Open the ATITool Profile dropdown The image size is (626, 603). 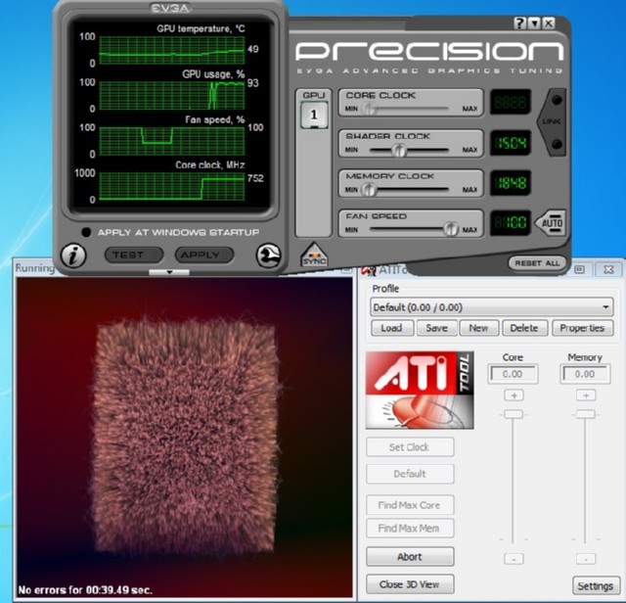click(491, 307)
